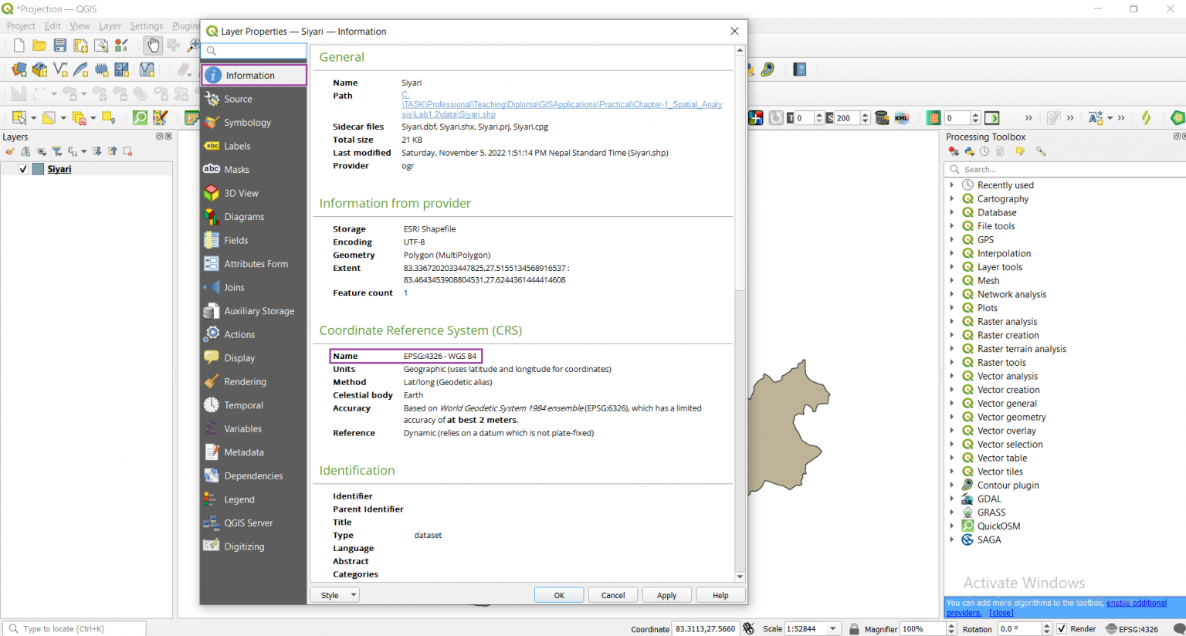
Task: Open Processing Toolbox options wrench
Action: tap(1041, 151)
